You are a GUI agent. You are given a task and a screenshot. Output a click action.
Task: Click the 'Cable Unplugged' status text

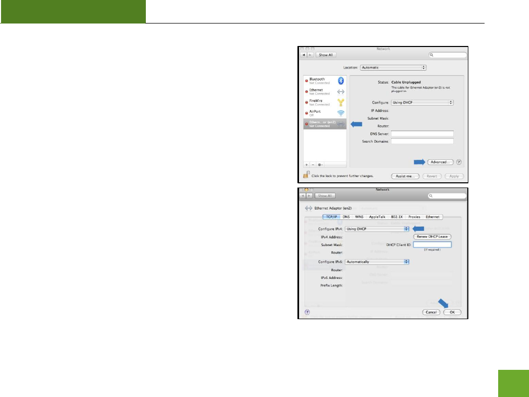[406, 82]
